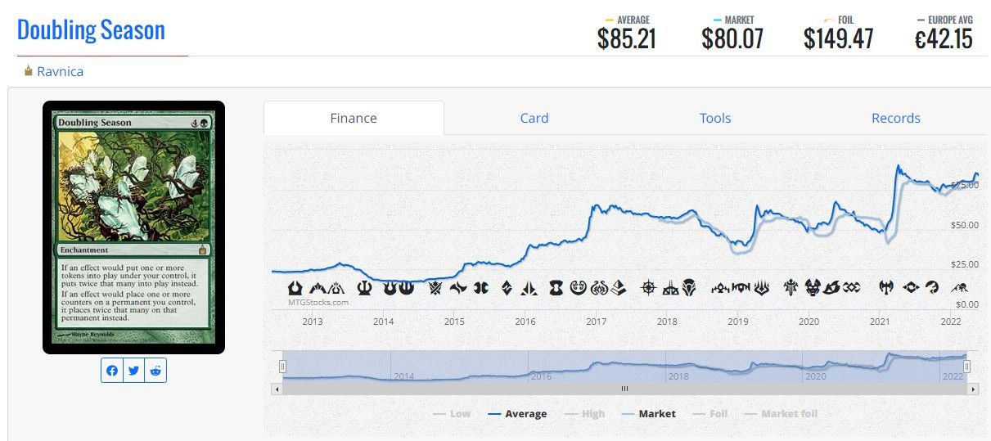Click leftmost set-release symbol above 2013
Image resolution: width=991 pixels, height=441 pixels.
pyautogui.click(x=295, y=288)
